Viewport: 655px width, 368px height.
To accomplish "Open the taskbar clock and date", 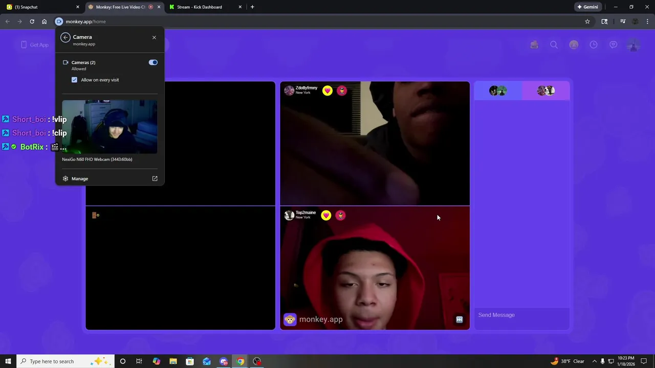I will click(627, 361).
